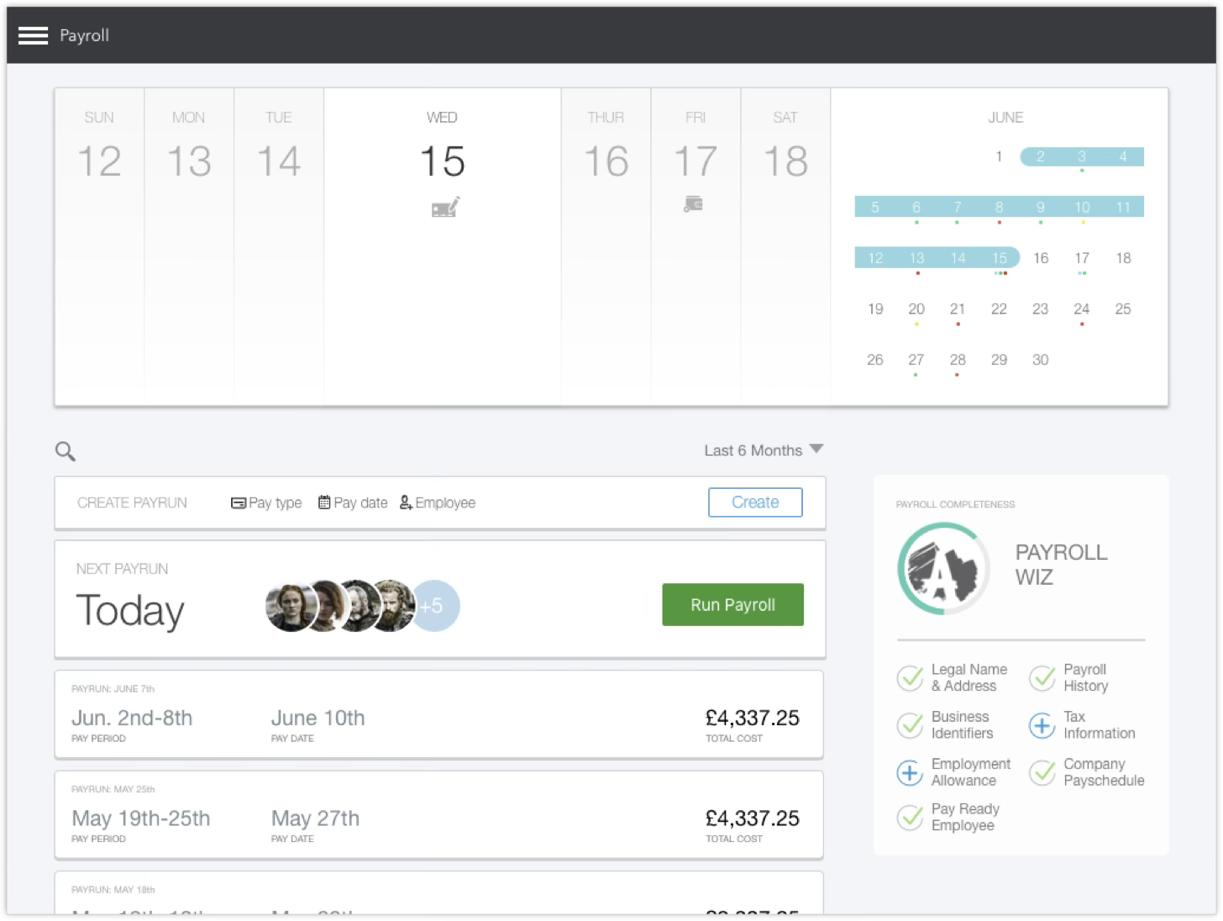Viewport: 1223px width, 921px height.
Task: Click the wallet icon under Friday 17
Action: (x=693, y=204)
